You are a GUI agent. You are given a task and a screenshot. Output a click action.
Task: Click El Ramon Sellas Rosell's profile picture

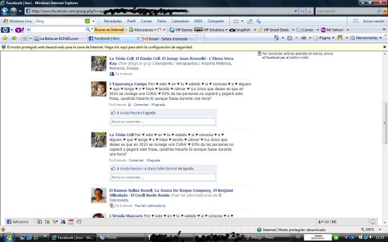99,195
